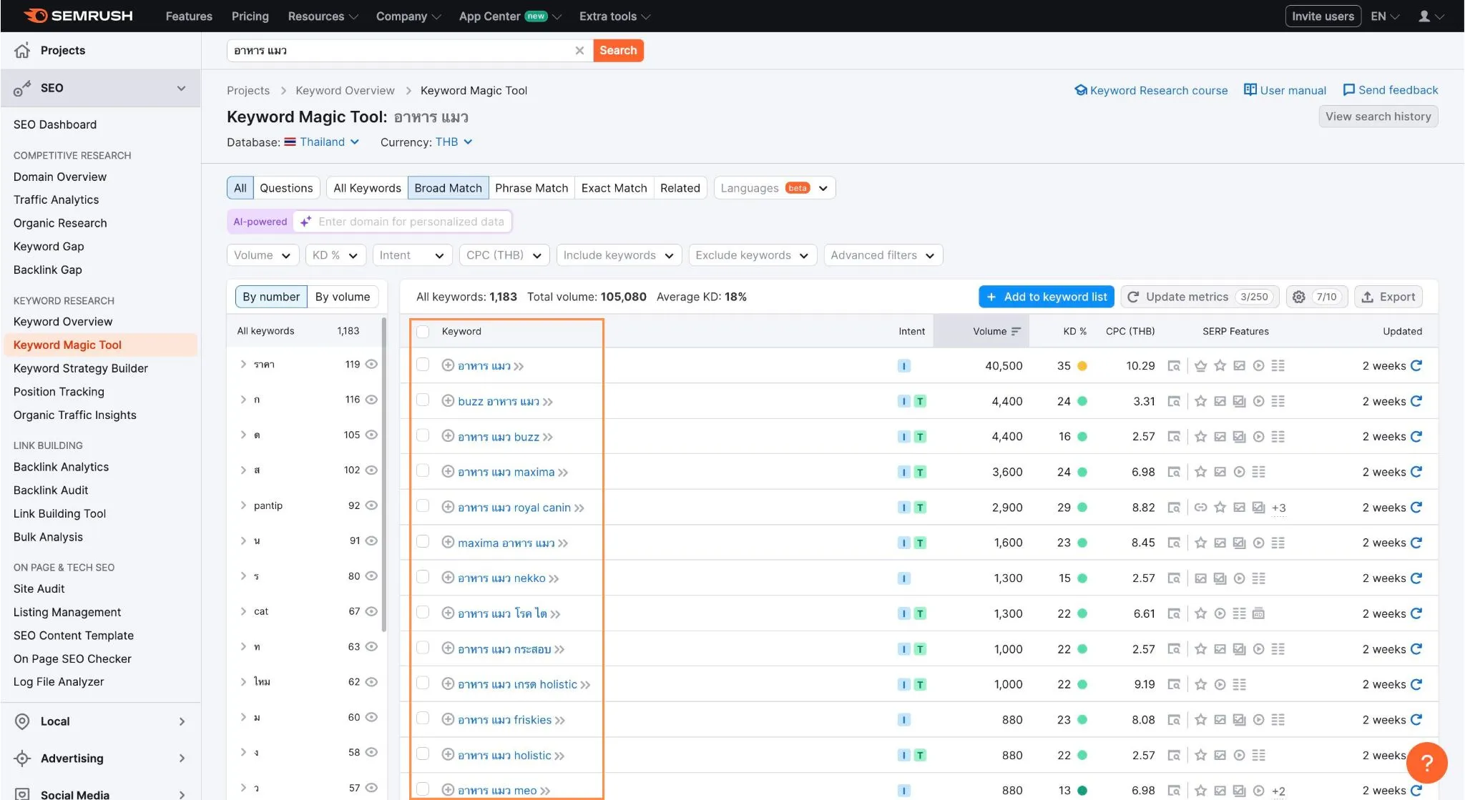Open Local section pin icon
Image resolution: width=1465 pixels, height=800 pixels.
[22, 721]
